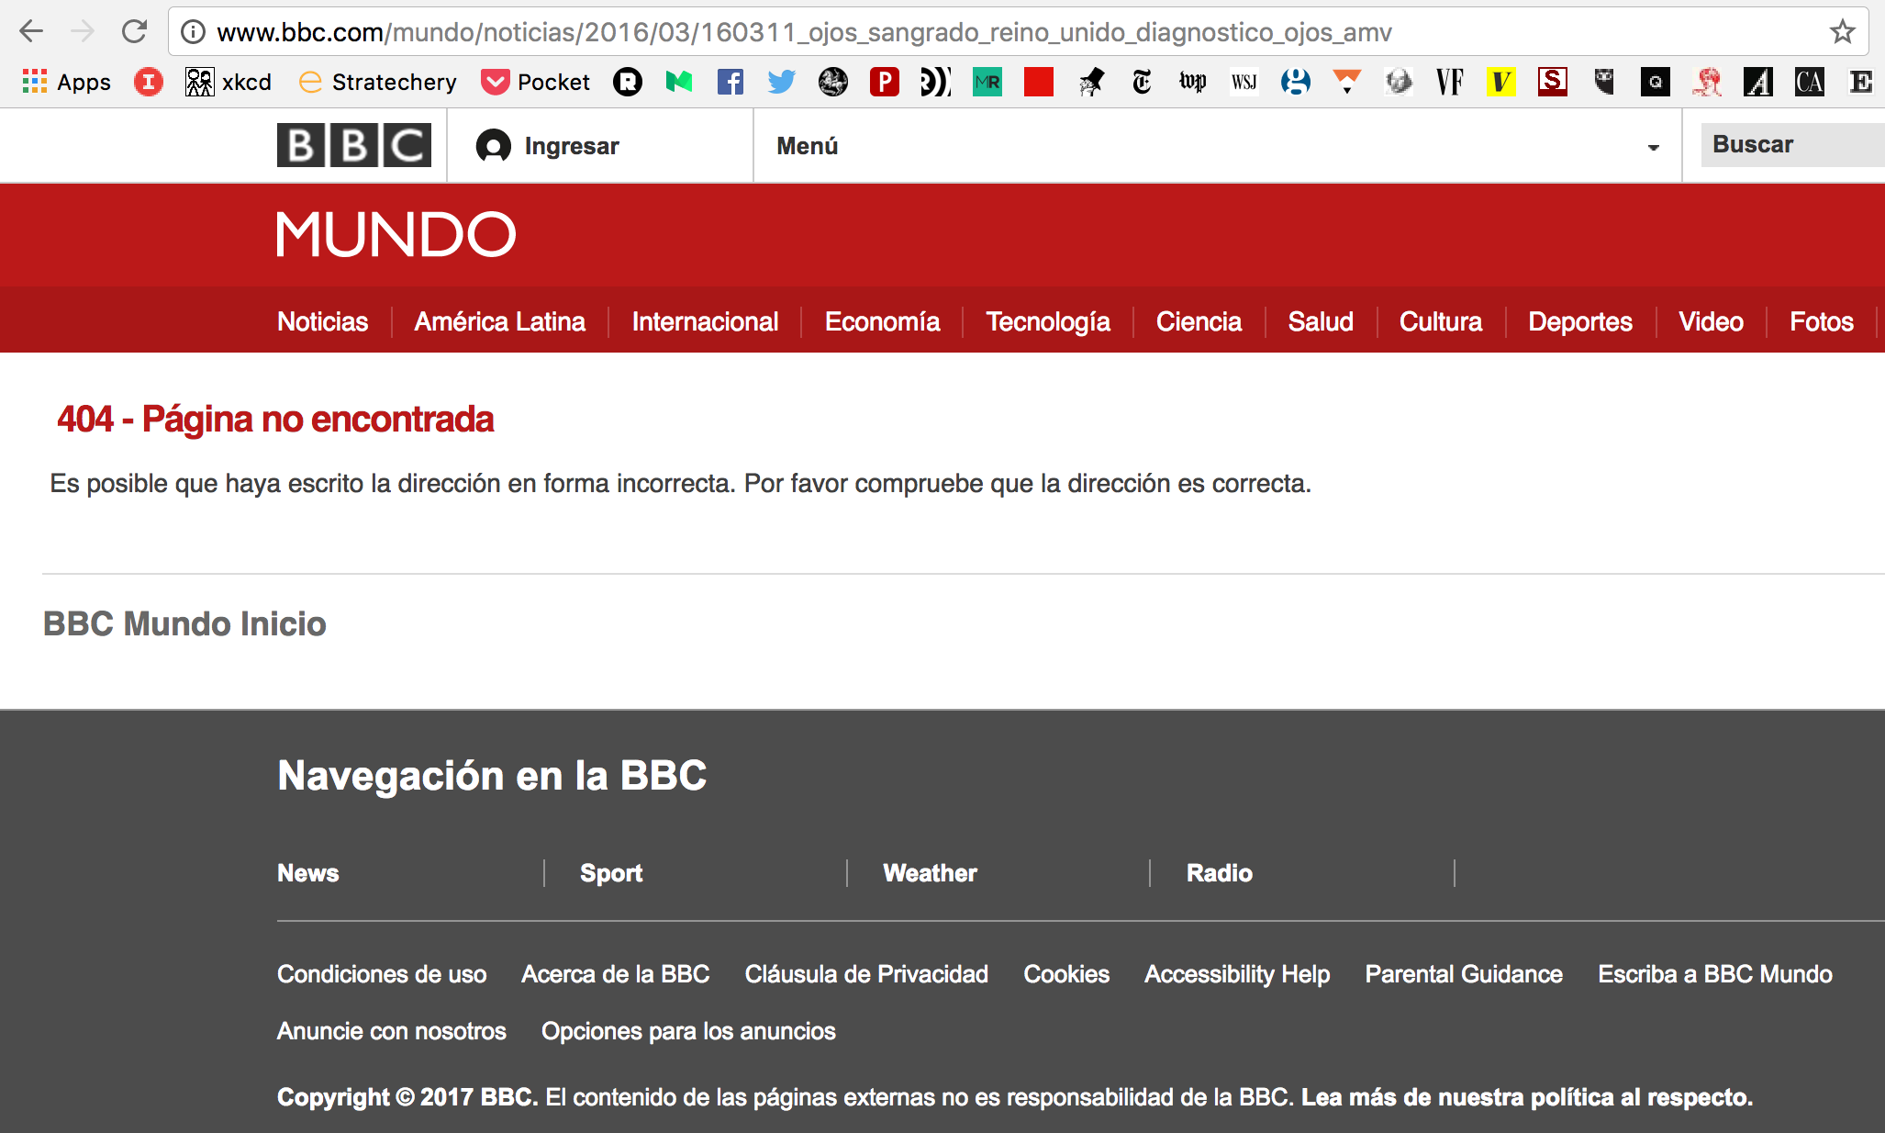1885x1133 pixels.
Task: Open the WSJ bookmark icon
Action: click(1244, 83)
